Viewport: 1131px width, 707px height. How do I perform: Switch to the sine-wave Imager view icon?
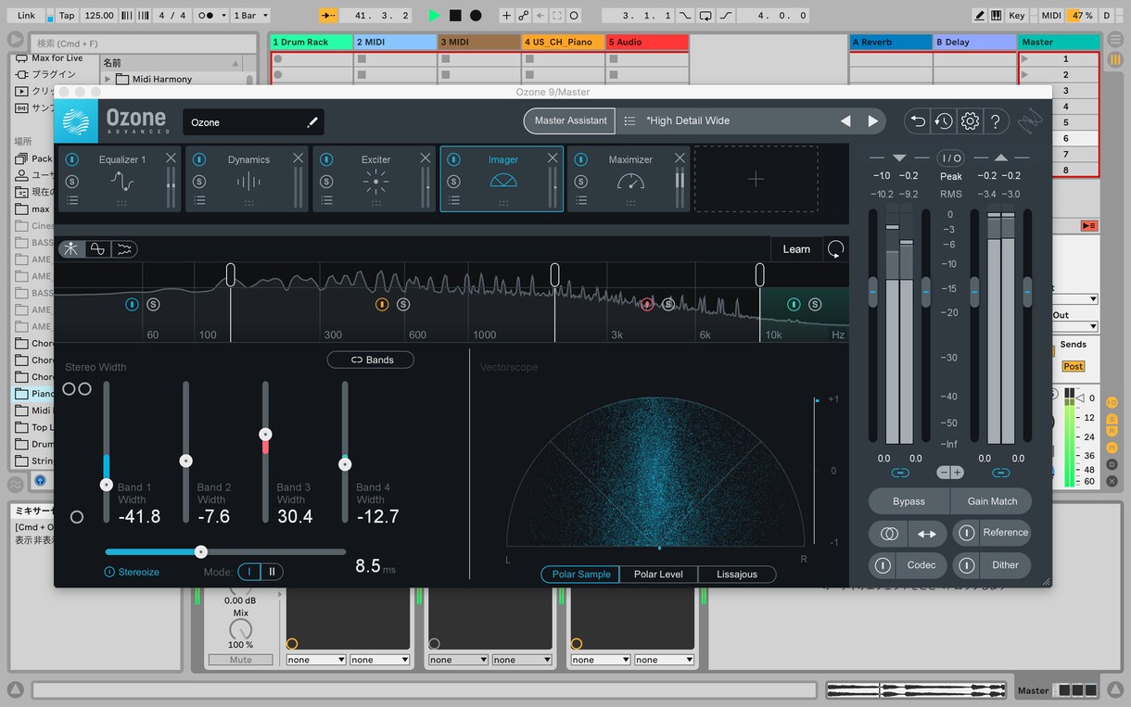97,248
